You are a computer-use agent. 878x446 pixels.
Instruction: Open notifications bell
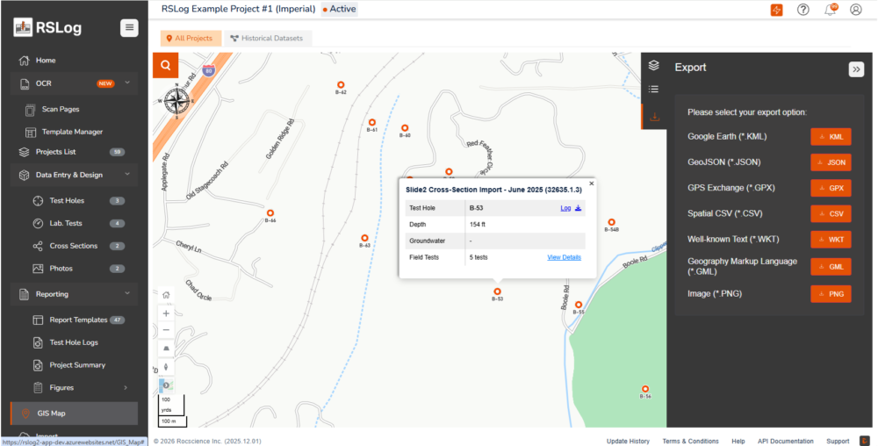tap(830, 10)
